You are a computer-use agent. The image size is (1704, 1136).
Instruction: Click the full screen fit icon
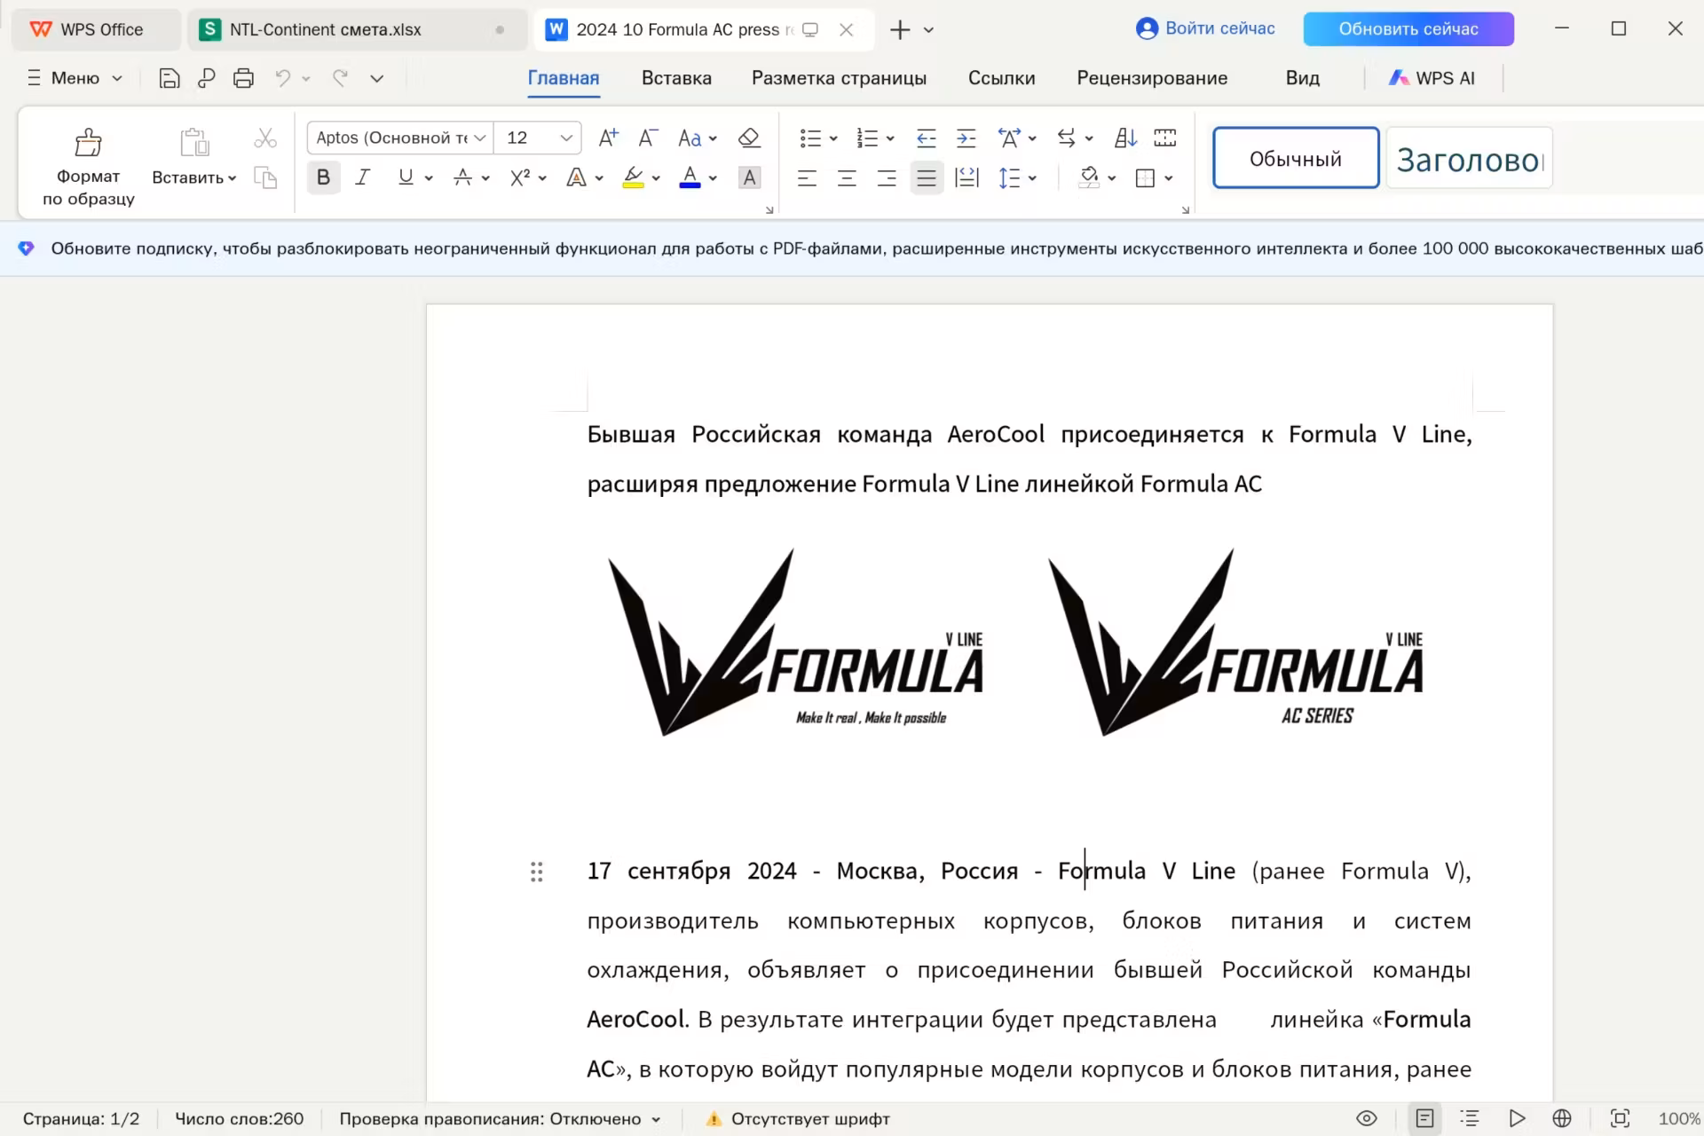tap(1620, 1118)
